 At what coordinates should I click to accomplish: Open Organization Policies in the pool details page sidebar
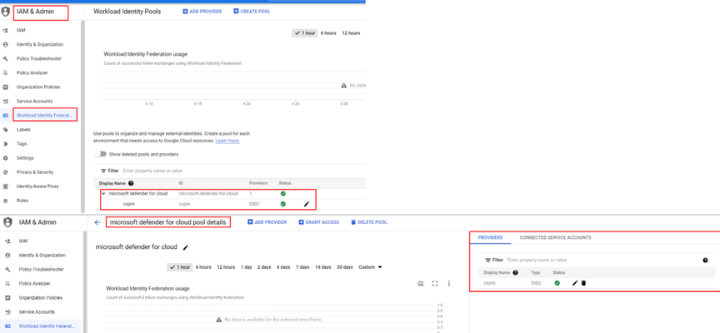[x=39, y=298]
